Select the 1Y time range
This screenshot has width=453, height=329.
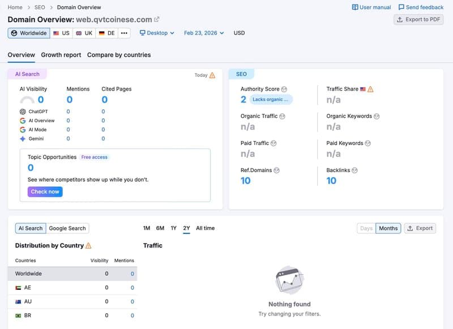pyautogui.click(x=173, y=228)
